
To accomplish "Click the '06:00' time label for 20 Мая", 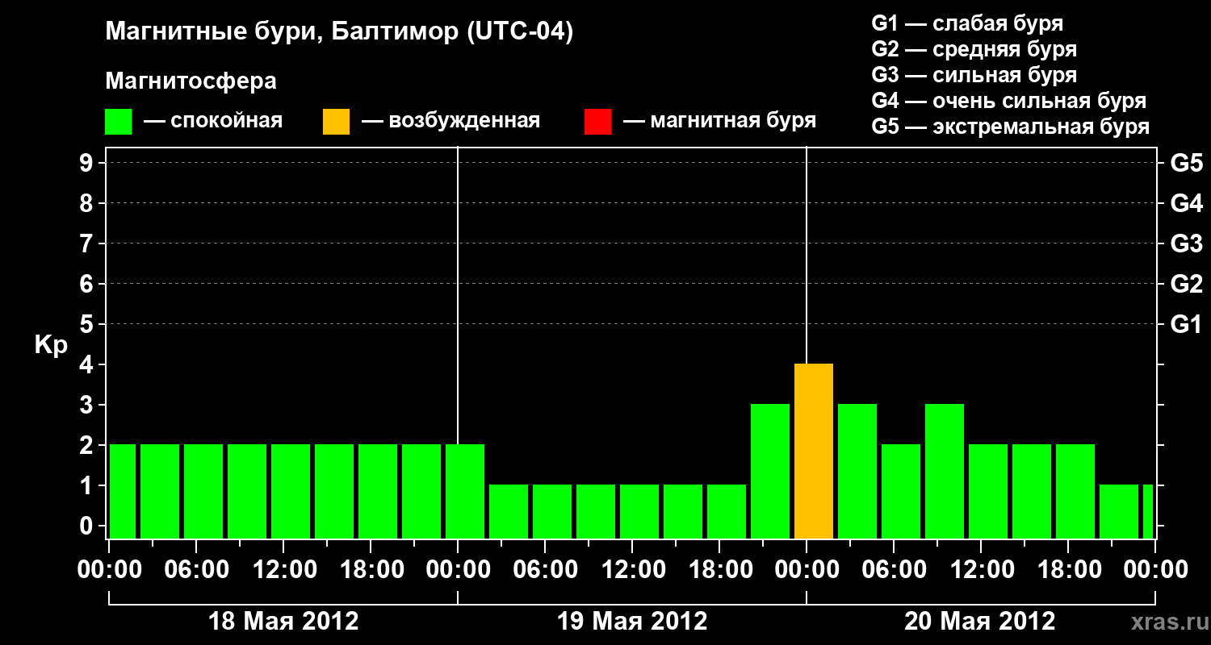I will click(x=895, y=570).
